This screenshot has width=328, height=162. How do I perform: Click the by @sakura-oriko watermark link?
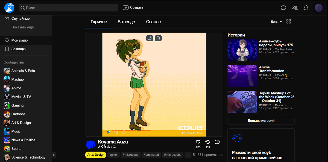point(192,133)
